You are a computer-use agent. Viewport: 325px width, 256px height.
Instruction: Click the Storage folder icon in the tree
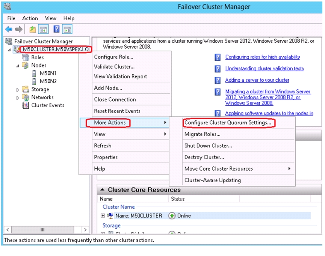26,89
